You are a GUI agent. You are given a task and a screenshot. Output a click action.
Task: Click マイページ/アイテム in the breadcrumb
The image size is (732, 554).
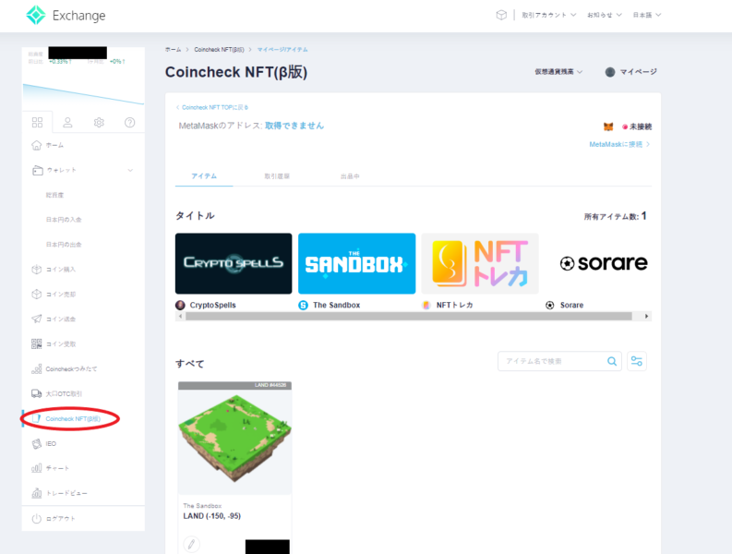(x=282, y=50)
